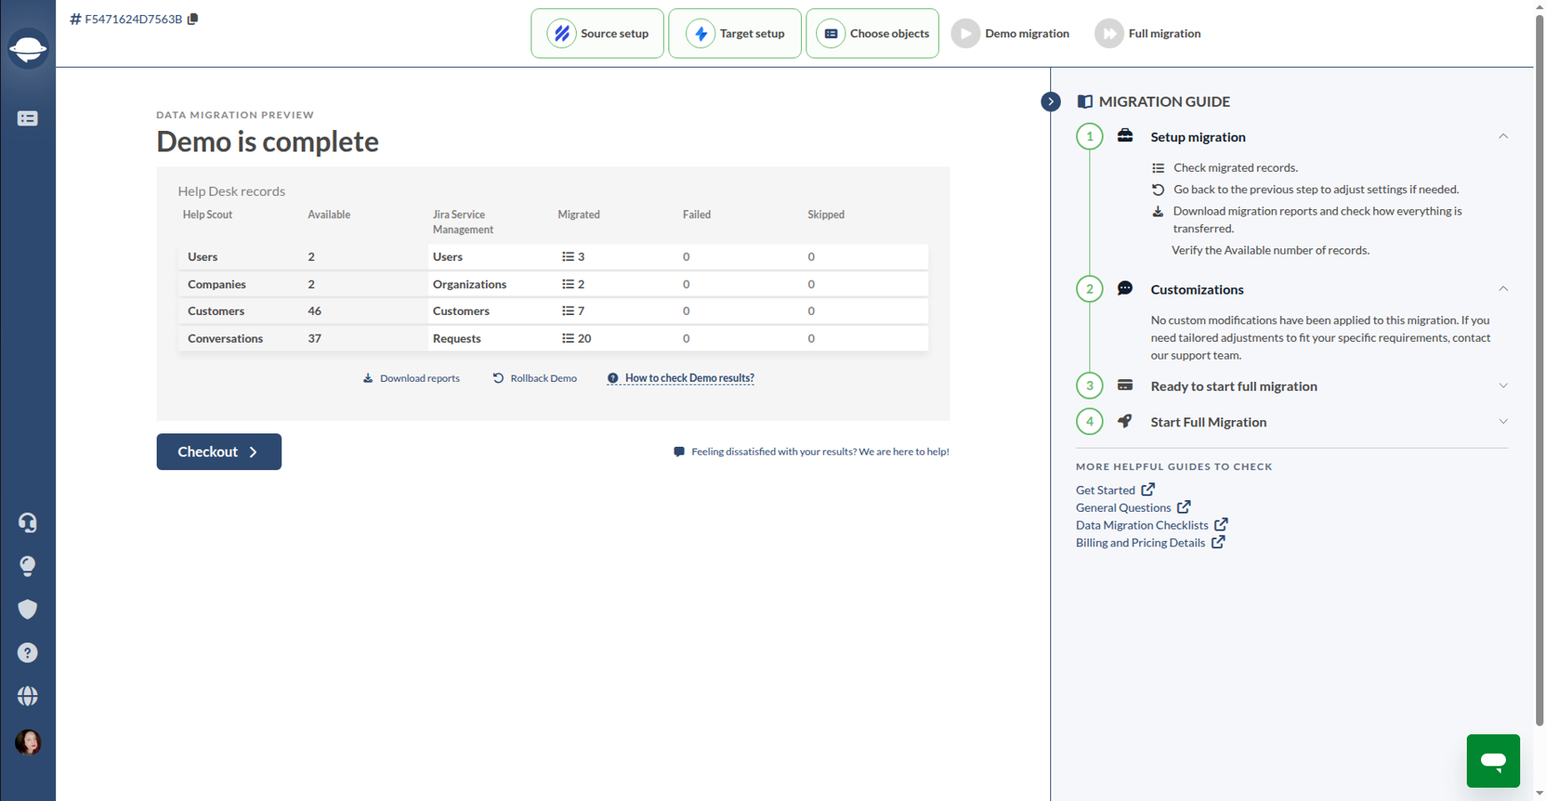This screenshot has width=1546, height=801.
Task: View the migrated Organizations list icon
Action: 568,284
